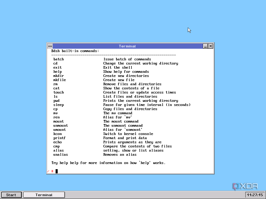This screenshot has height=199, width=266.
Task: Select the 'help' command in the list
Action: (x=57, y=72)
